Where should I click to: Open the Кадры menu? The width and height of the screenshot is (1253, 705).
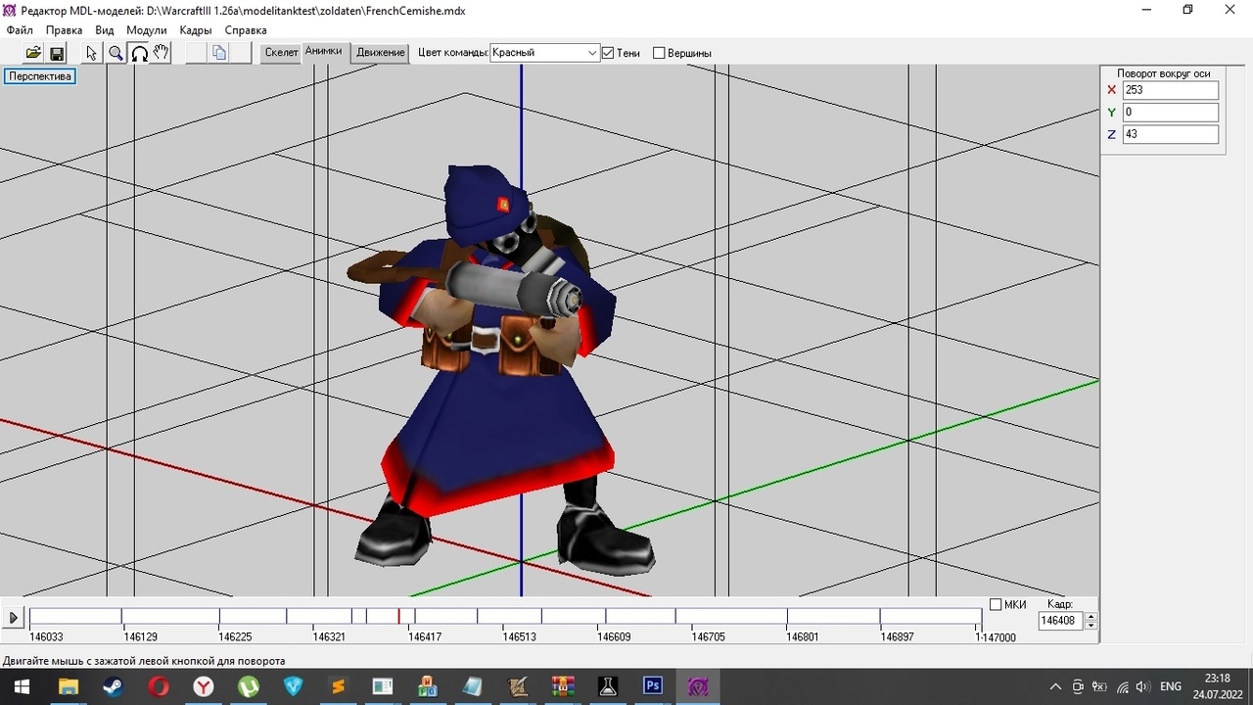click(x=196, y=30)
